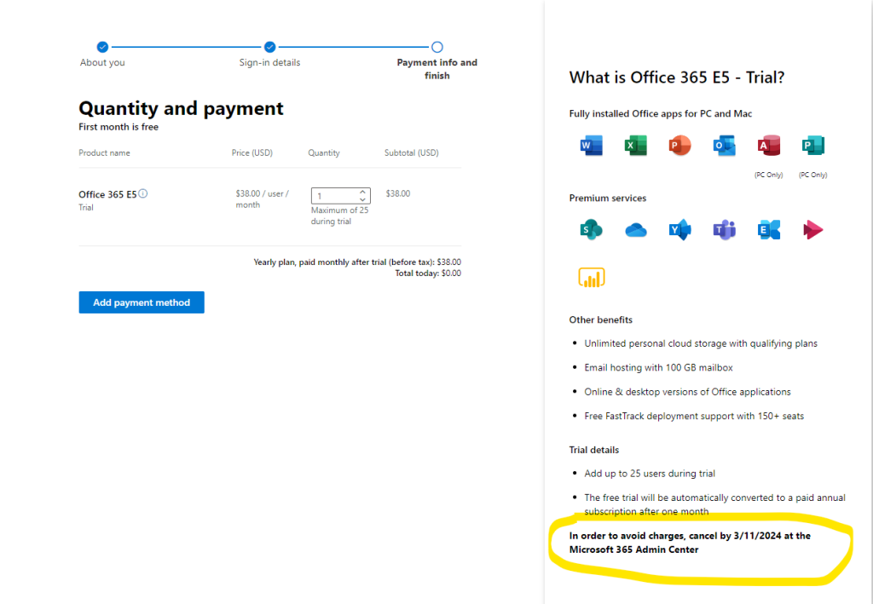873x604 pixels.
Task: Click the Payment info step circle
Action: 437,47
